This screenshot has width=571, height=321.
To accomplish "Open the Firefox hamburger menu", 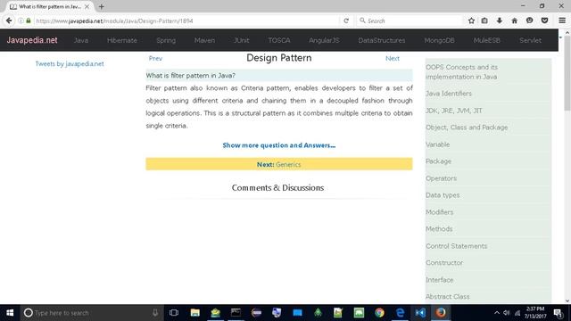I will coord(562,21).
